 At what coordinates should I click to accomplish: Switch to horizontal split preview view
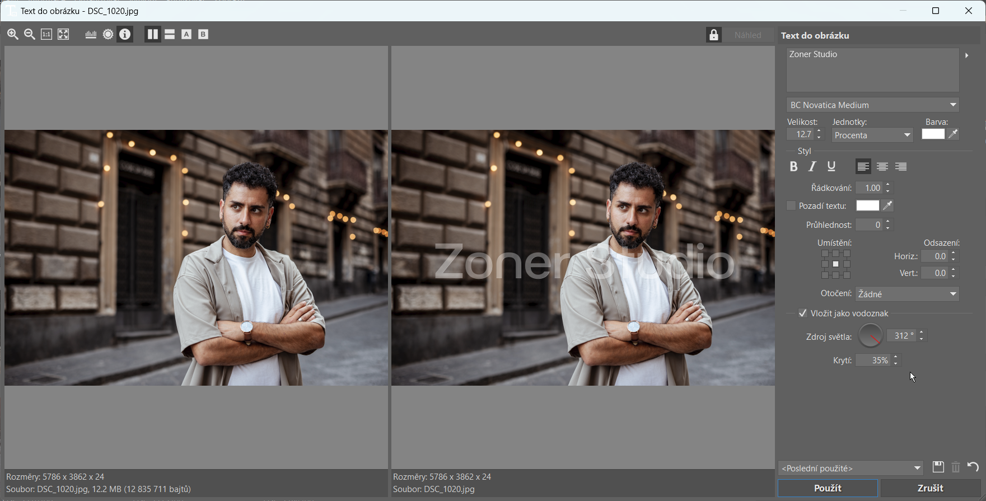point(170,34)
